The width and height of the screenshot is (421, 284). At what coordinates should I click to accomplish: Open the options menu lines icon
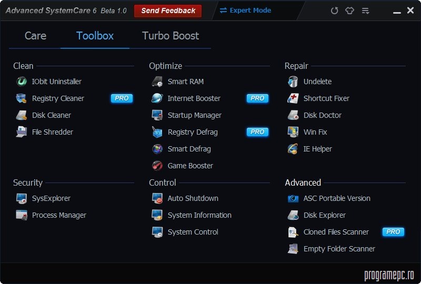[x=365, y=11]
